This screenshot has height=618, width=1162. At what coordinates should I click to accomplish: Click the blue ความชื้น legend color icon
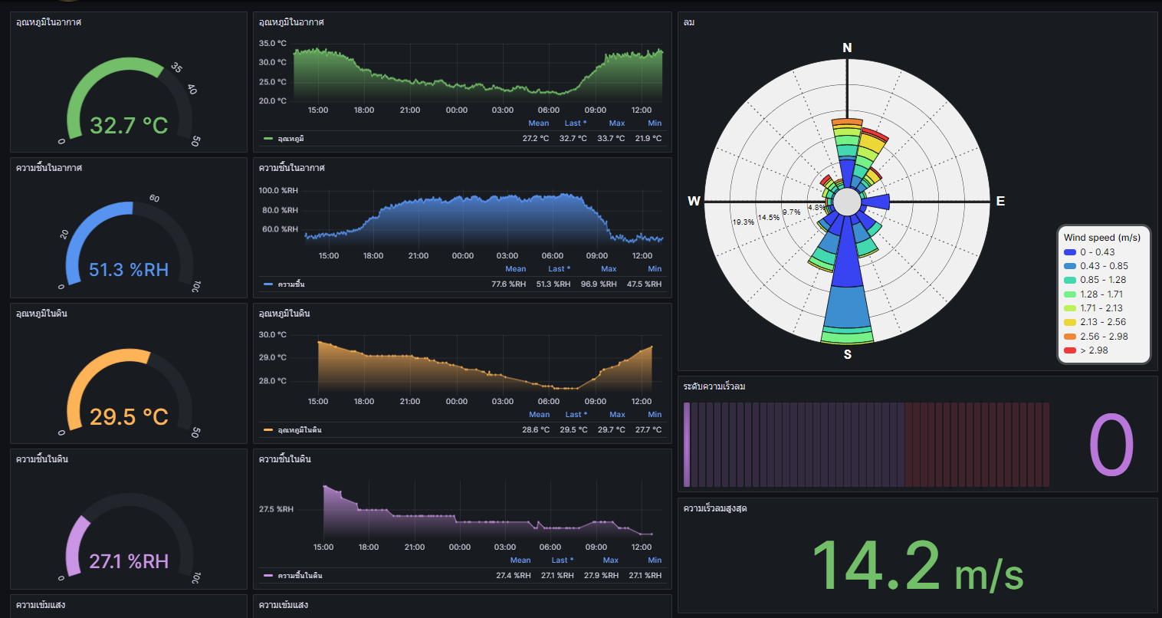pyautogui.click(x=268, y=284)
